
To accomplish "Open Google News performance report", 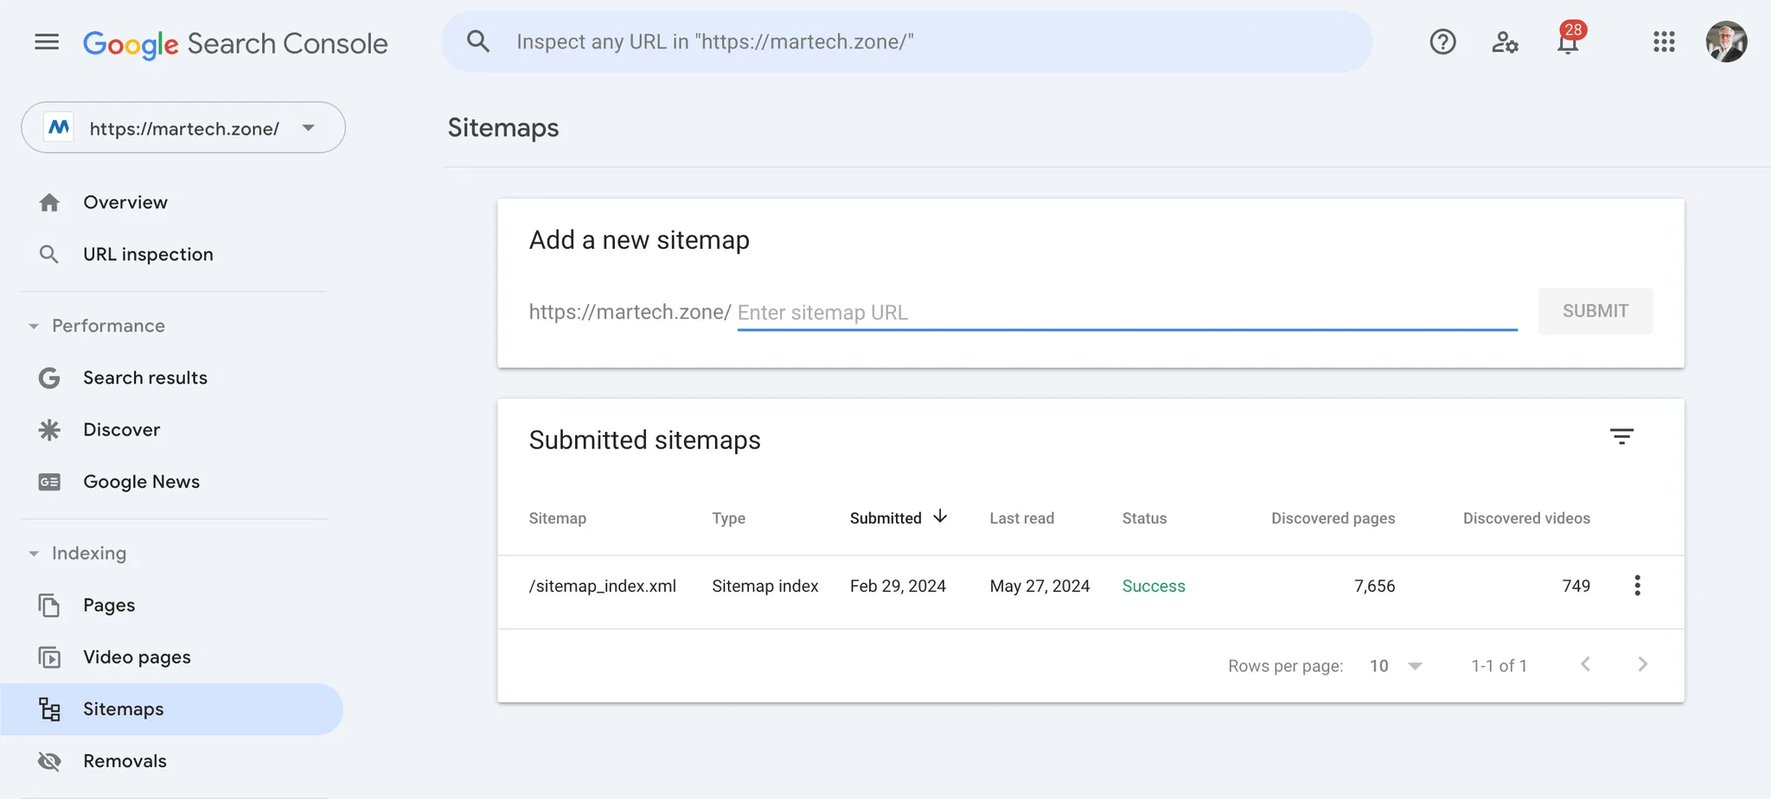I will [x=141, y=482].
